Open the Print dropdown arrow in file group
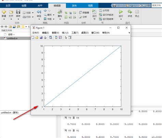 33,17
